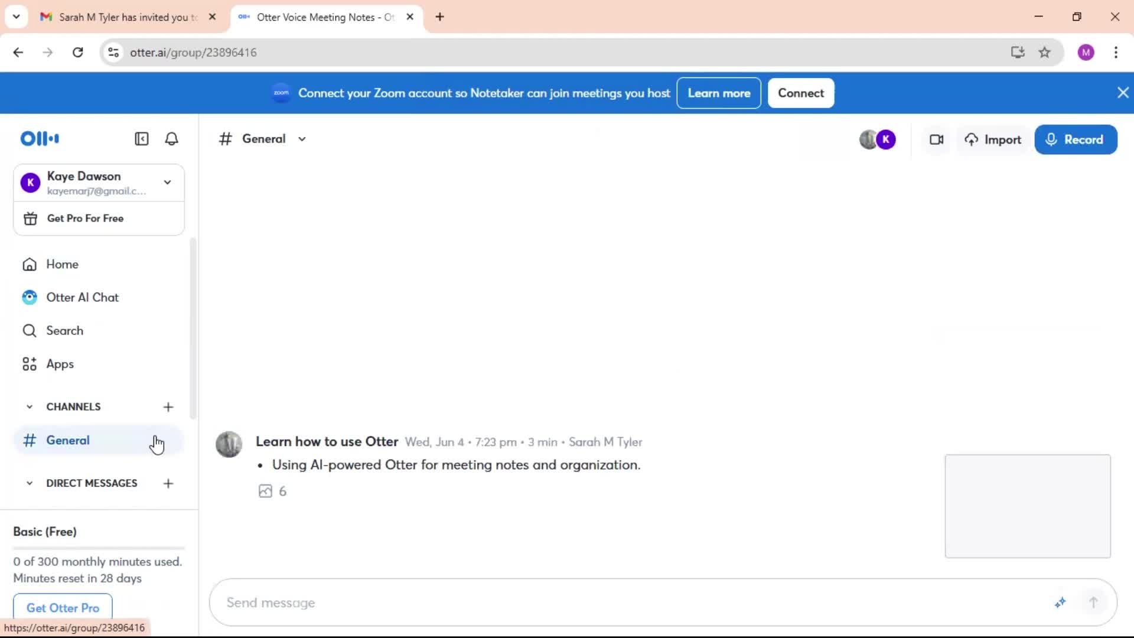Click the AI sparkle icon in message box
Viewport: 1134px width, 638px height.
(1060, 603)
